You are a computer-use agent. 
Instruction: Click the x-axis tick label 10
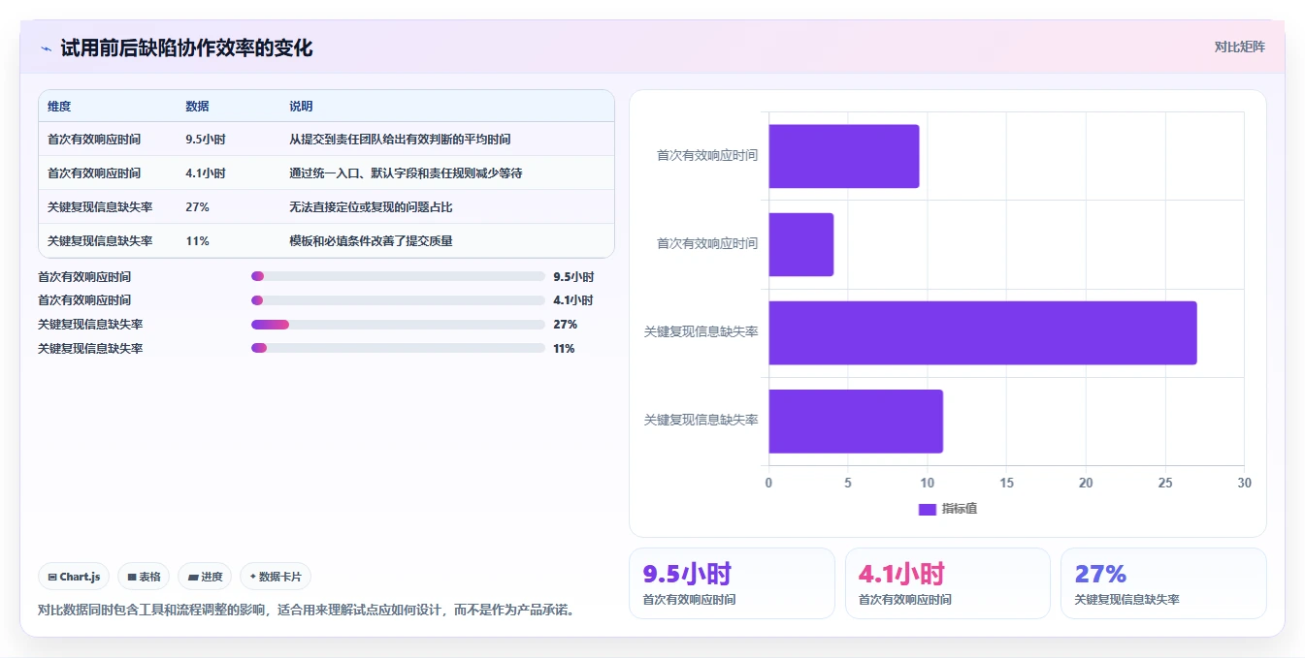pos(928,483)
